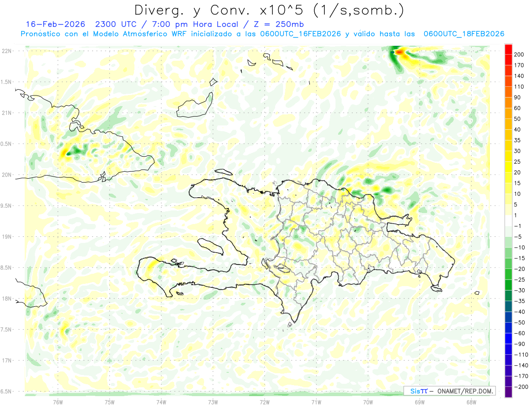Click the '0600UTC_16FEB2026' initialization time

[x=301, y=34]
